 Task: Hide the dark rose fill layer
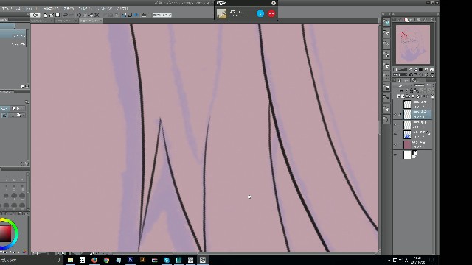click(x=395, y=144)
